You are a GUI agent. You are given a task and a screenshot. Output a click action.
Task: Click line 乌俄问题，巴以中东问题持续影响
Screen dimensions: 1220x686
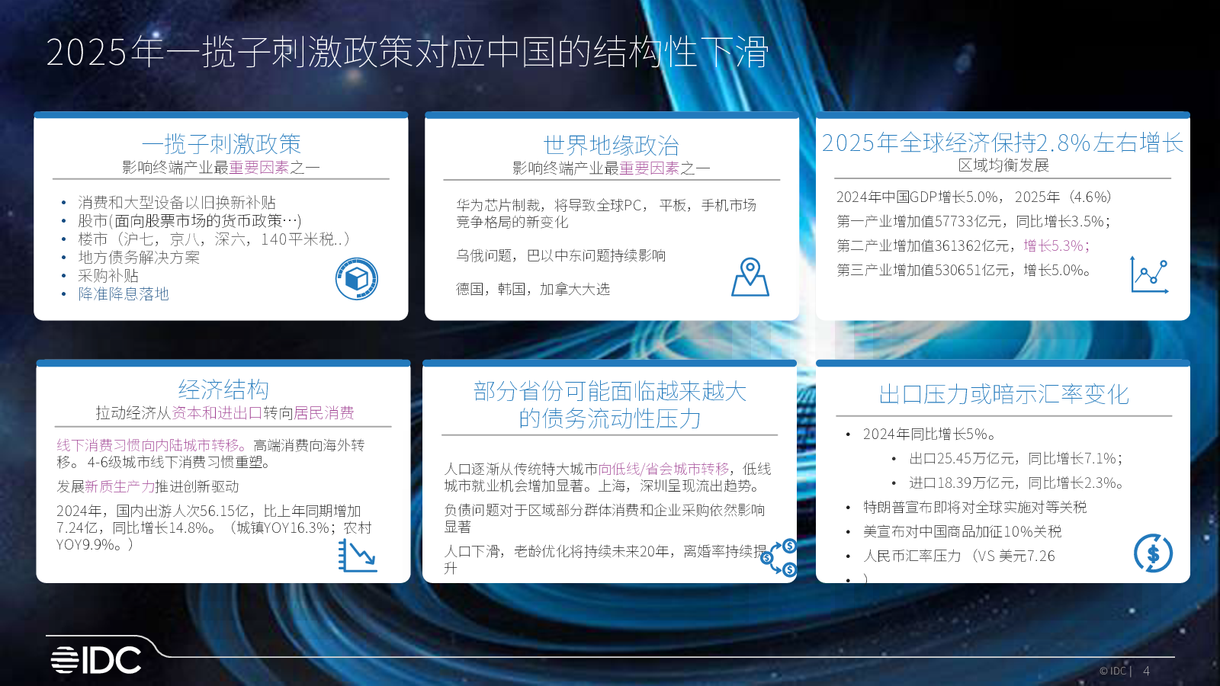coord(561,256)
